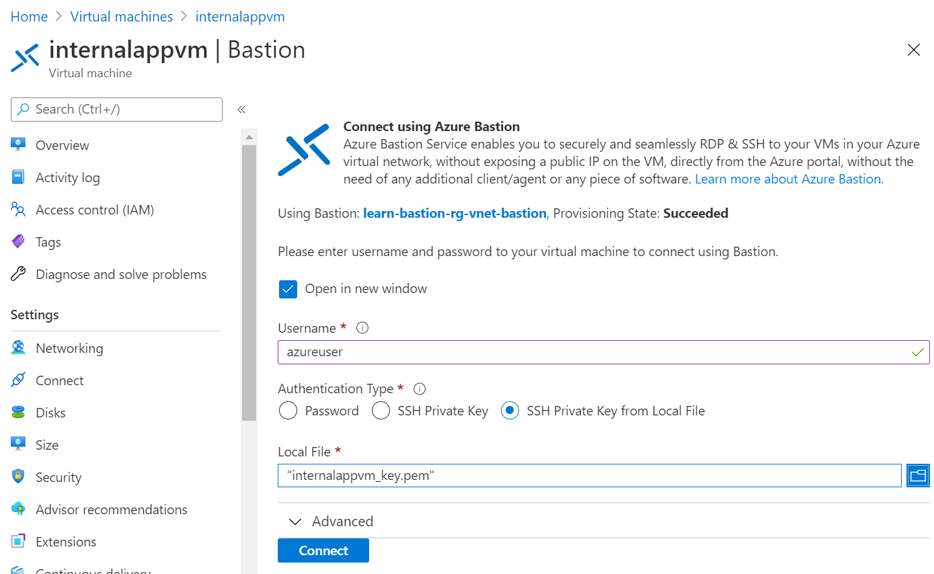Click the Advisor recommendations cloud icon

pos(18,509)
